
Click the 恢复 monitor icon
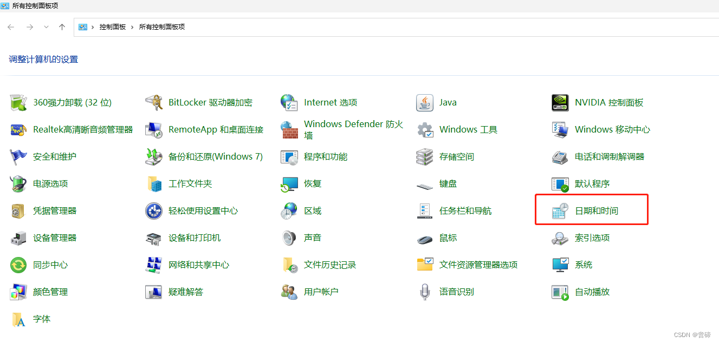(x=289, y=183)
